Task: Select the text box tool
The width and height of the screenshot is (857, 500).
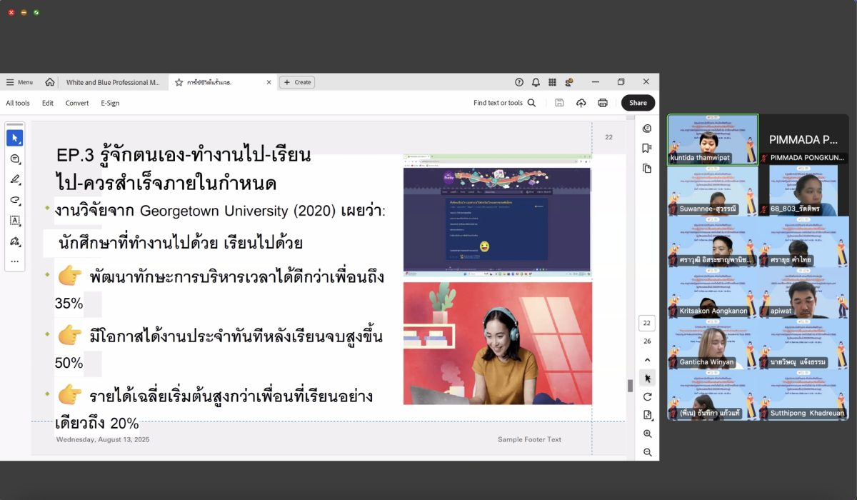Action: 14,221
